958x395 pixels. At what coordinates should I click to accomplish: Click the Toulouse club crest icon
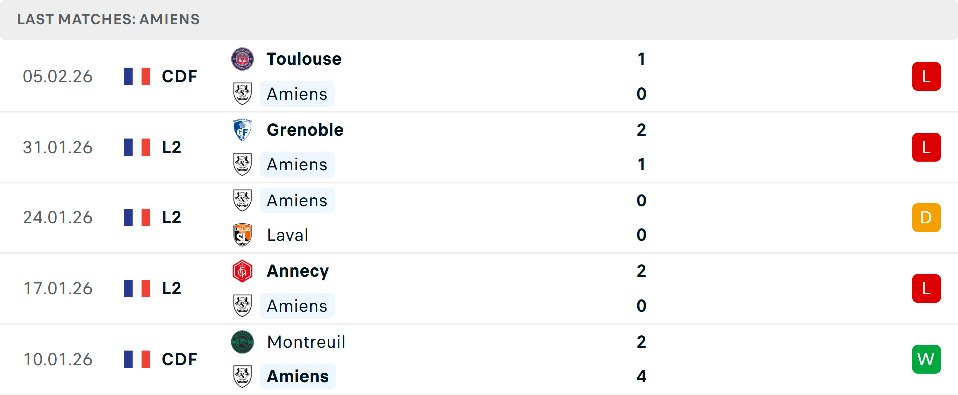pyautogui.click(x=242, y=59)
